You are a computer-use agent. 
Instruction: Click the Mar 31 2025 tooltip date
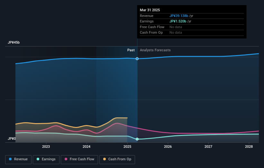point(150,10)
